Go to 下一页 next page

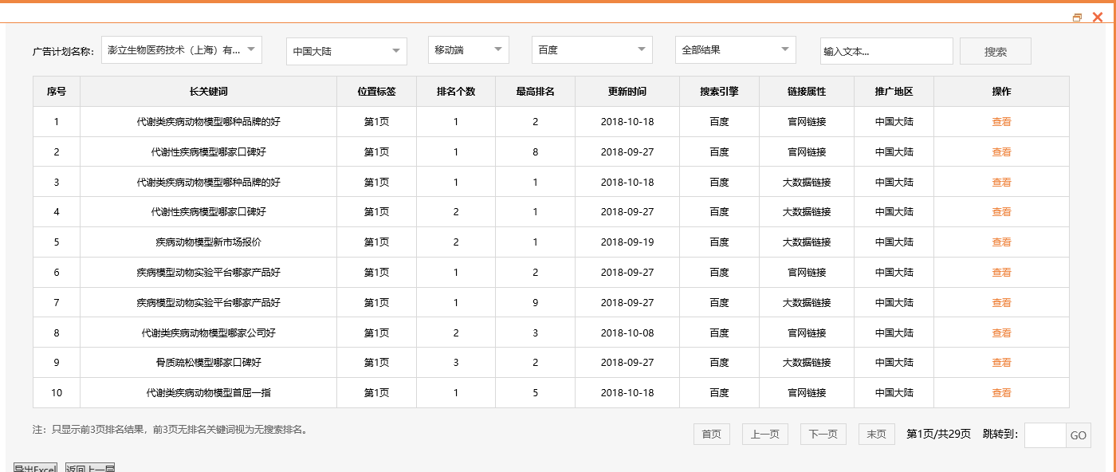click(x=823, y=435)
